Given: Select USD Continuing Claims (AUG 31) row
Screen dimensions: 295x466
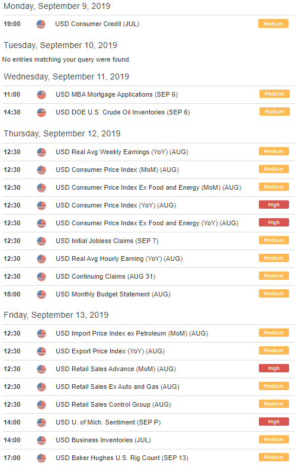Looking at the screenshot, I should coord(149,277).
